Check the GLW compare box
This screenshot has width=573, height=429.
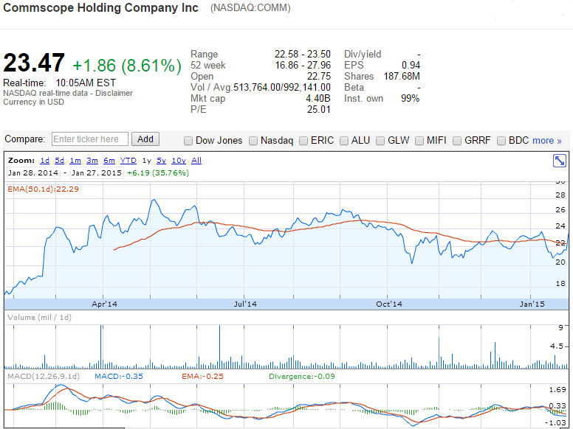(380, 141)
